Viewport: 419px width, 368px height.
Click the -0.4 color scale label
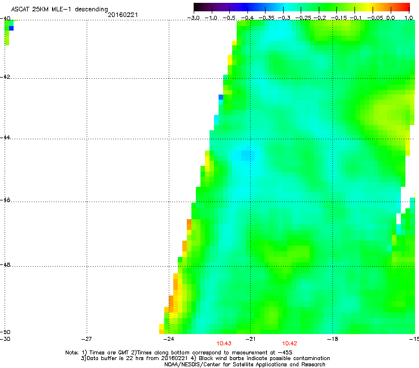point(247,18)
